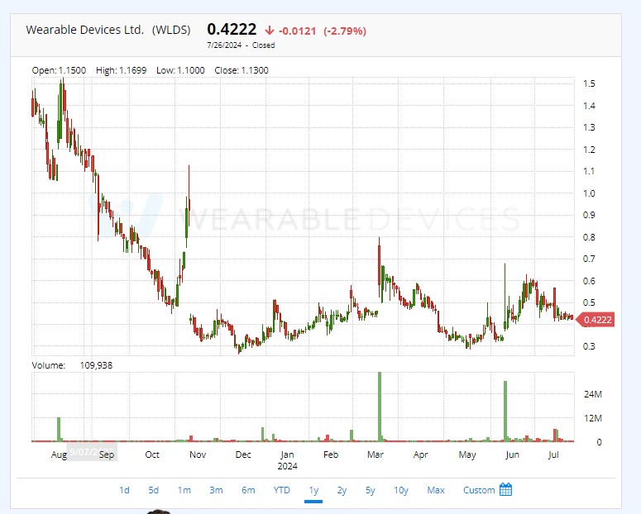Select the YTD range tab

coord(282,490)
